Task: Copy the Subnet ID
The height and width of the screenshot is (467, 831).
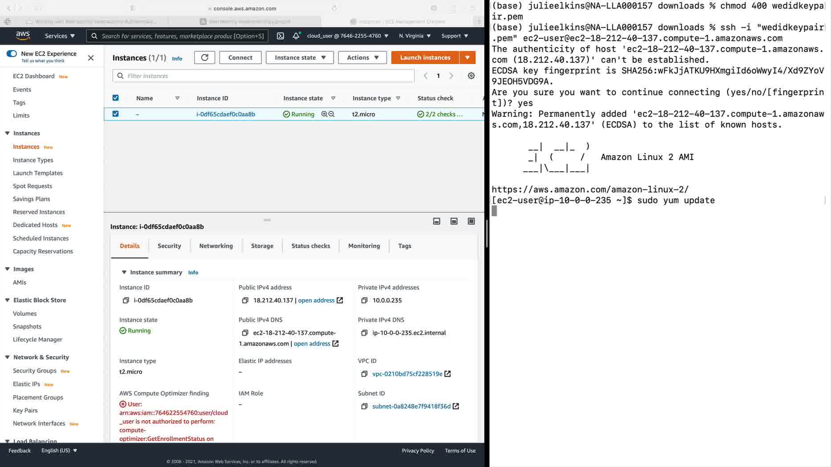Action: (364, 407)
